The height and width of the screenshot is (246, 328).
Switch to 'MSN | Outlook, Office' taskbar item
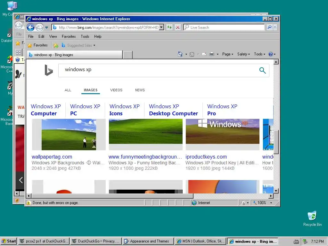(201, 241)
